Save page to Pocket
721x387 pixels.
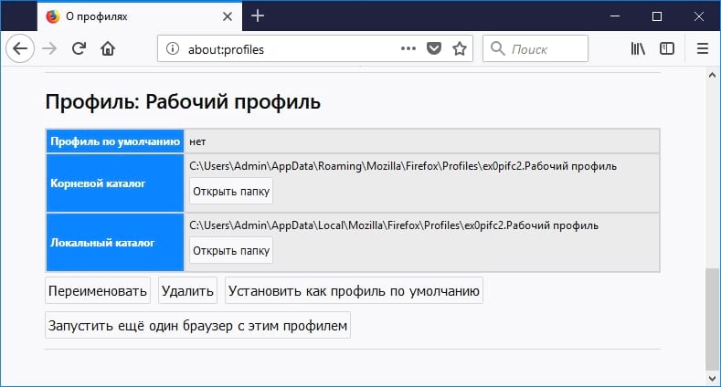coord(434,48)
